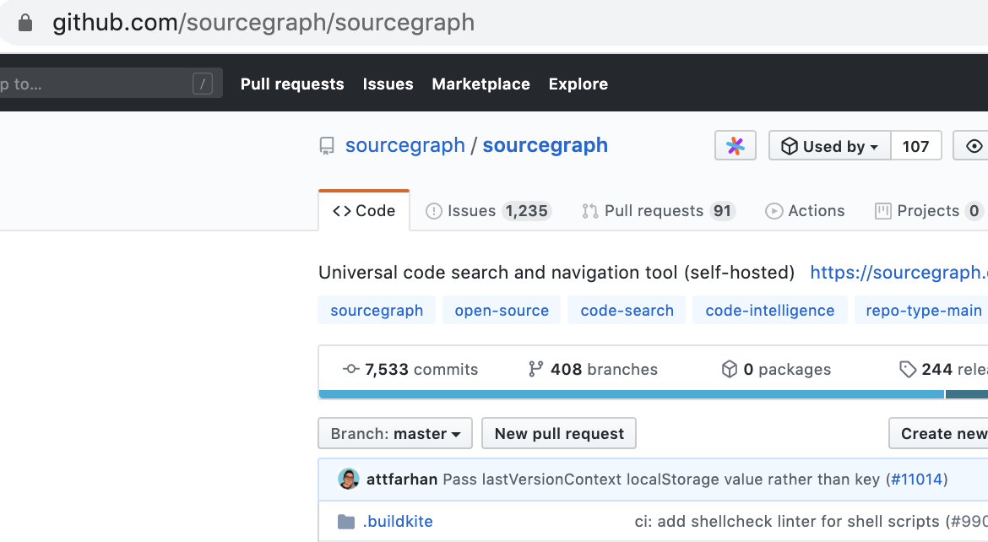Click the packages box icon

point(730,370)
